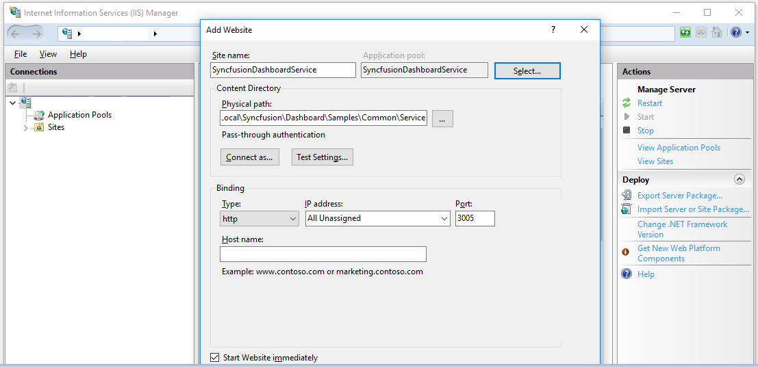
Task: Click the Test Settings... button
Action: pyautogui.click(x=322, y=157)
